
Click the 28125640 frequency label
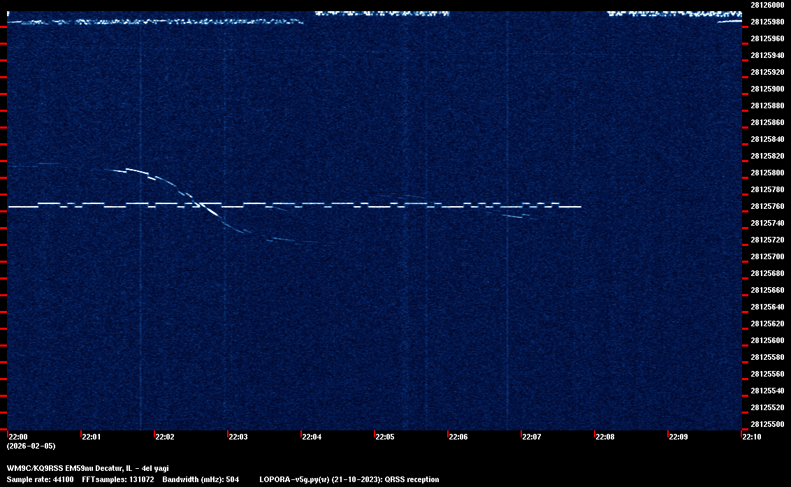tap(767, 307)
